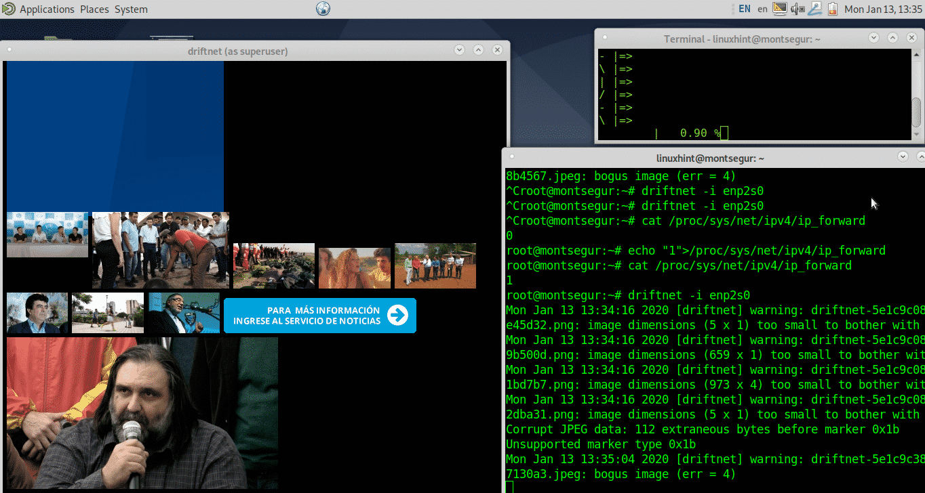The height and width of the screenshot is (493, 925).
Task: Select the blonde woman thumbnail
Action: coord(355,268)
